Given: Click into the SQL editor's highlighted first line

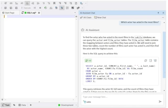Looking at the screenshot, I should click(41, 16).
